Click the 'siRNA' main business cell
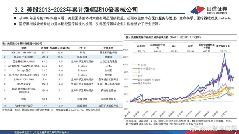The width and height of the screenshot is (239, 134). pos(108,66)
